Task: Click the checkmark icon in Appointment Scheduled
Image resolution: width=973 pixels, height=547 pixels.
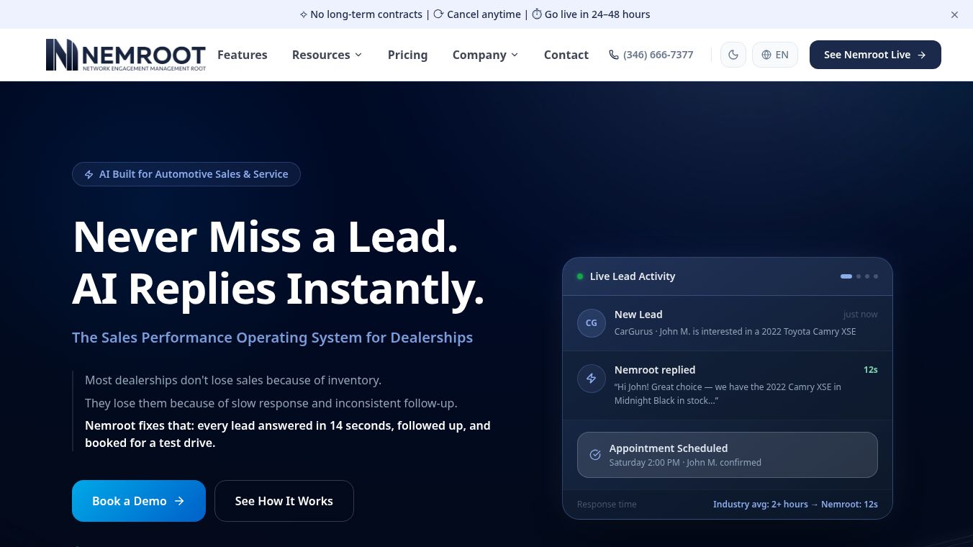Action: pyautogui.click(x=595, y=455)
